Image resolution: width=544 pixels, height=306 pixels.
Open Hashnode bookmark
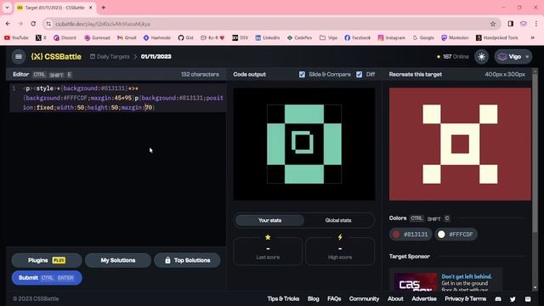[x=157, y=37]
